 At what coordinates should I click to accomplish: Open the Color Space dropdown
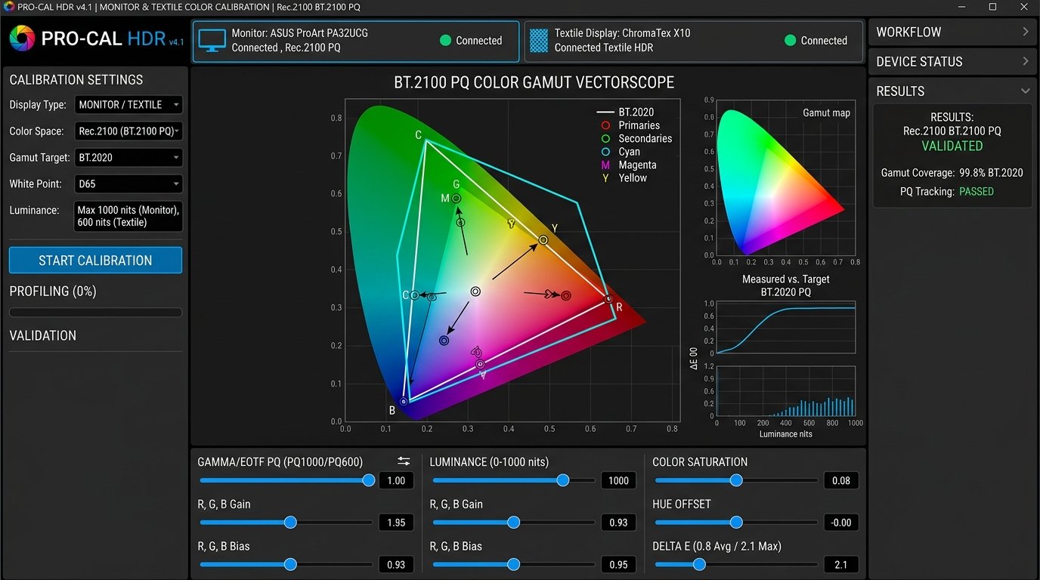click(128, 131)
